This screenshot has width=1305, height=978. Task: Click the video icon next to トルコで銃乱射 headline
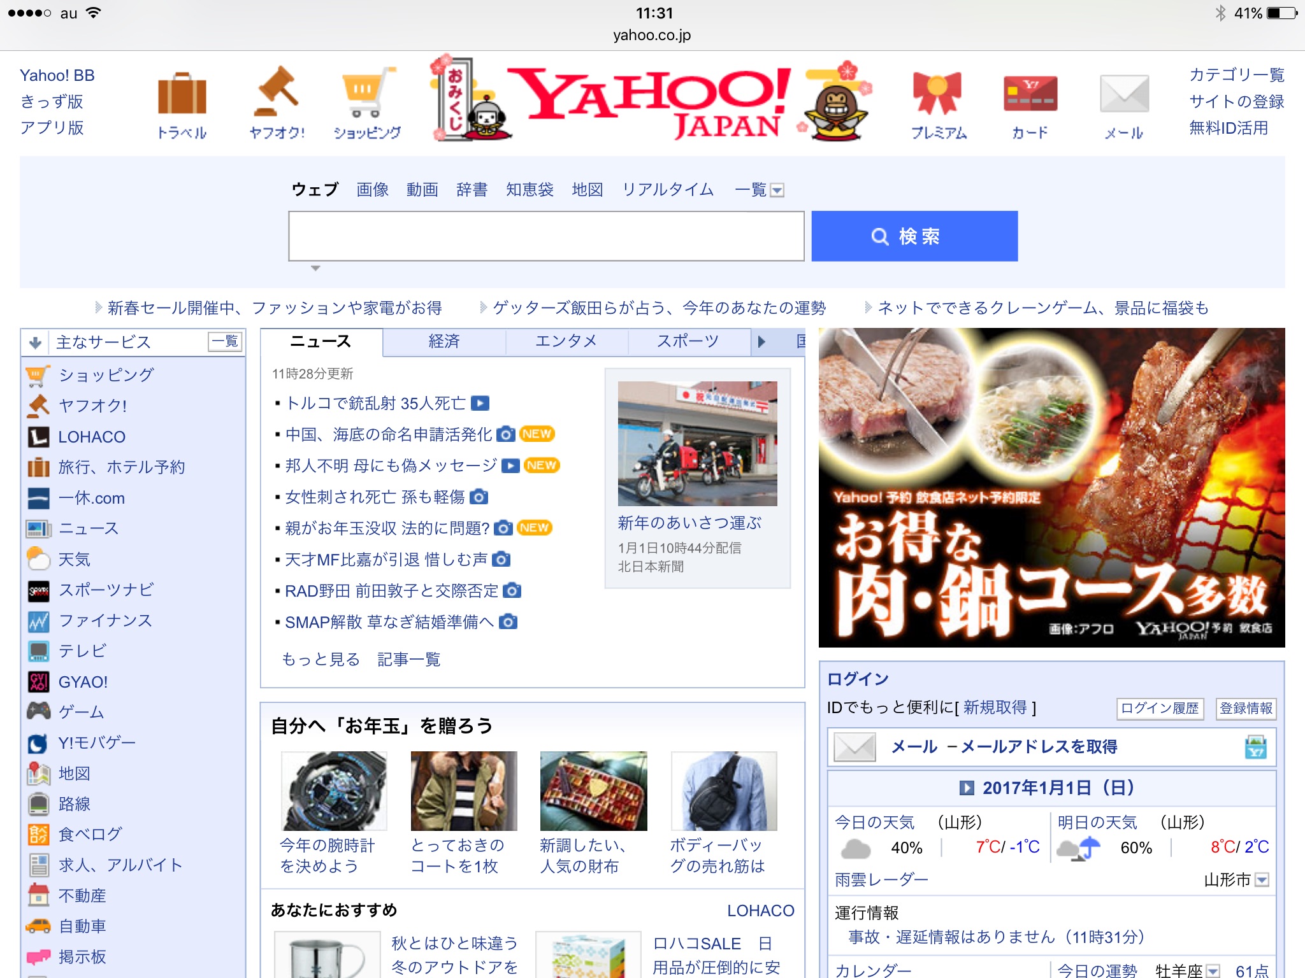click(480, 403)
